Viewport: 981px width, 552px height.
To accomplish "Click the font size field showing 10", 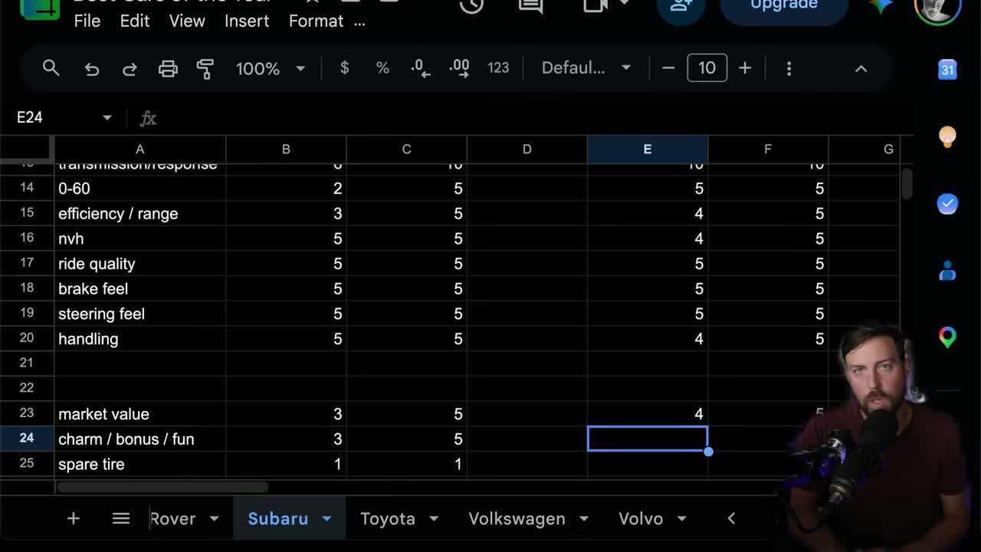I will (x=707, y=68).
